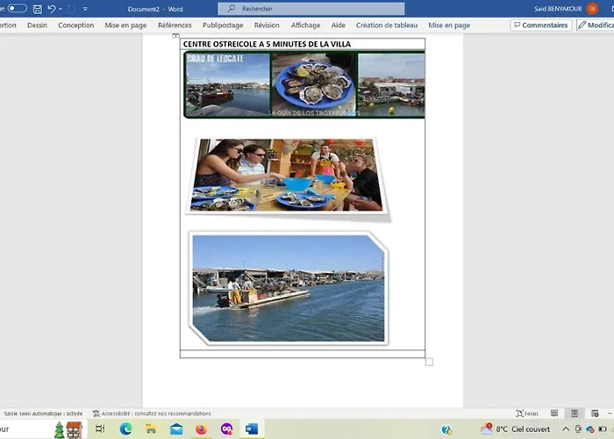Click the table move handle icon
This screenshot has height=439, width=614.
175,36
